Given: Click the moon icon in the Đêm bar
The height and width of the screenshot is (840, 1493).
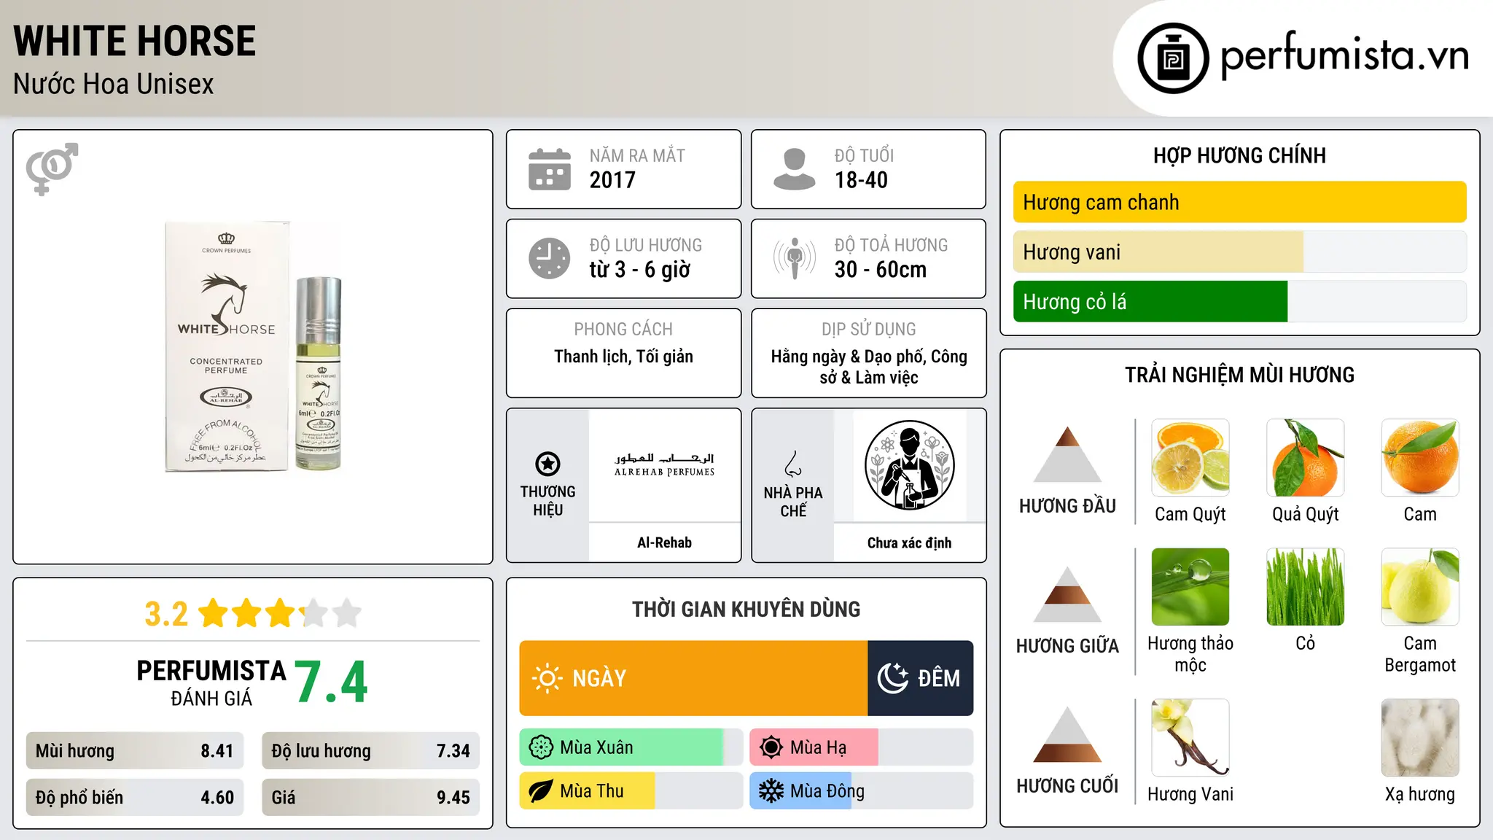Looking at the screenshot, I should click(x=892, y=678).
